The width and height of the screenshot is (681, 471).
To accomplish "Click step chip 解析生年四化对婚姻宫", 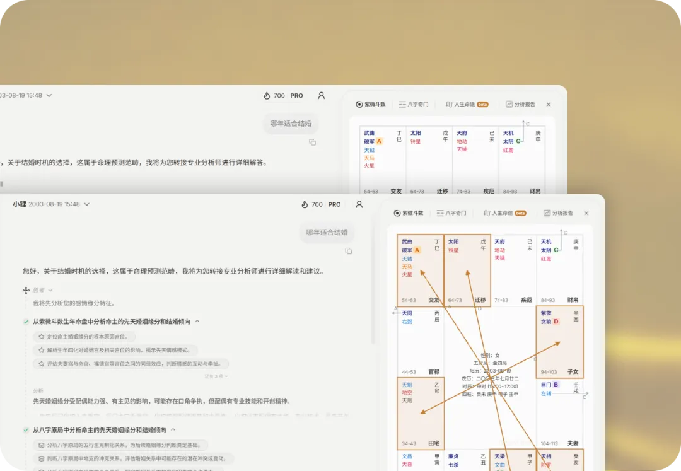I will point(115,350).
